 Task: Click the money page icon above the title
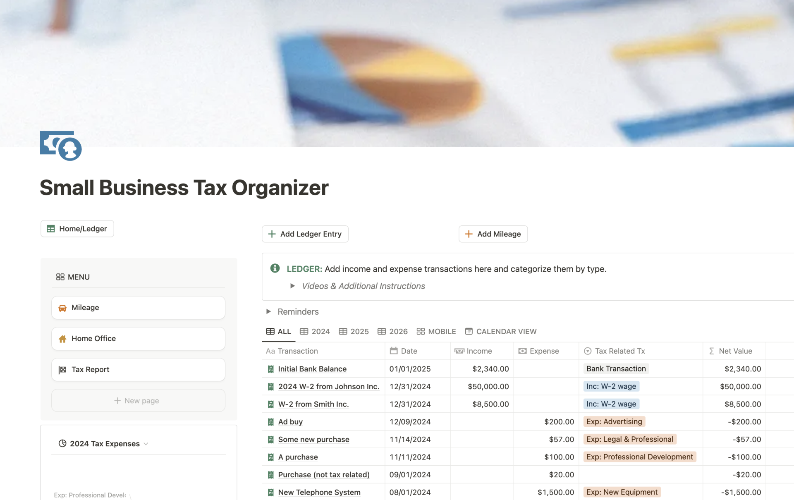pos(60,146)
